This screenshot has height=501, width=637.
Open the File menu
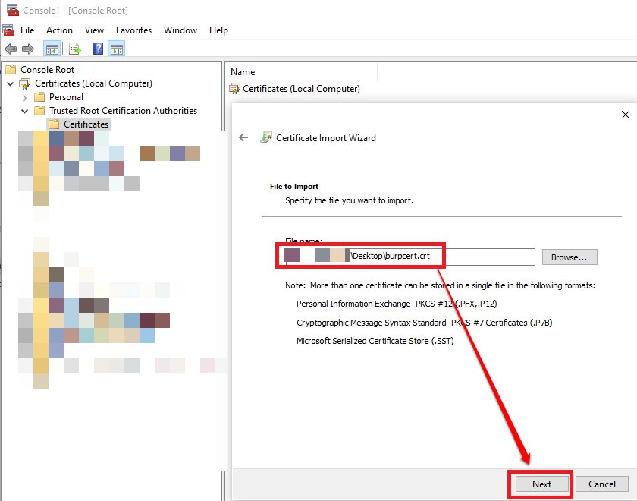[x=27, y=30]
